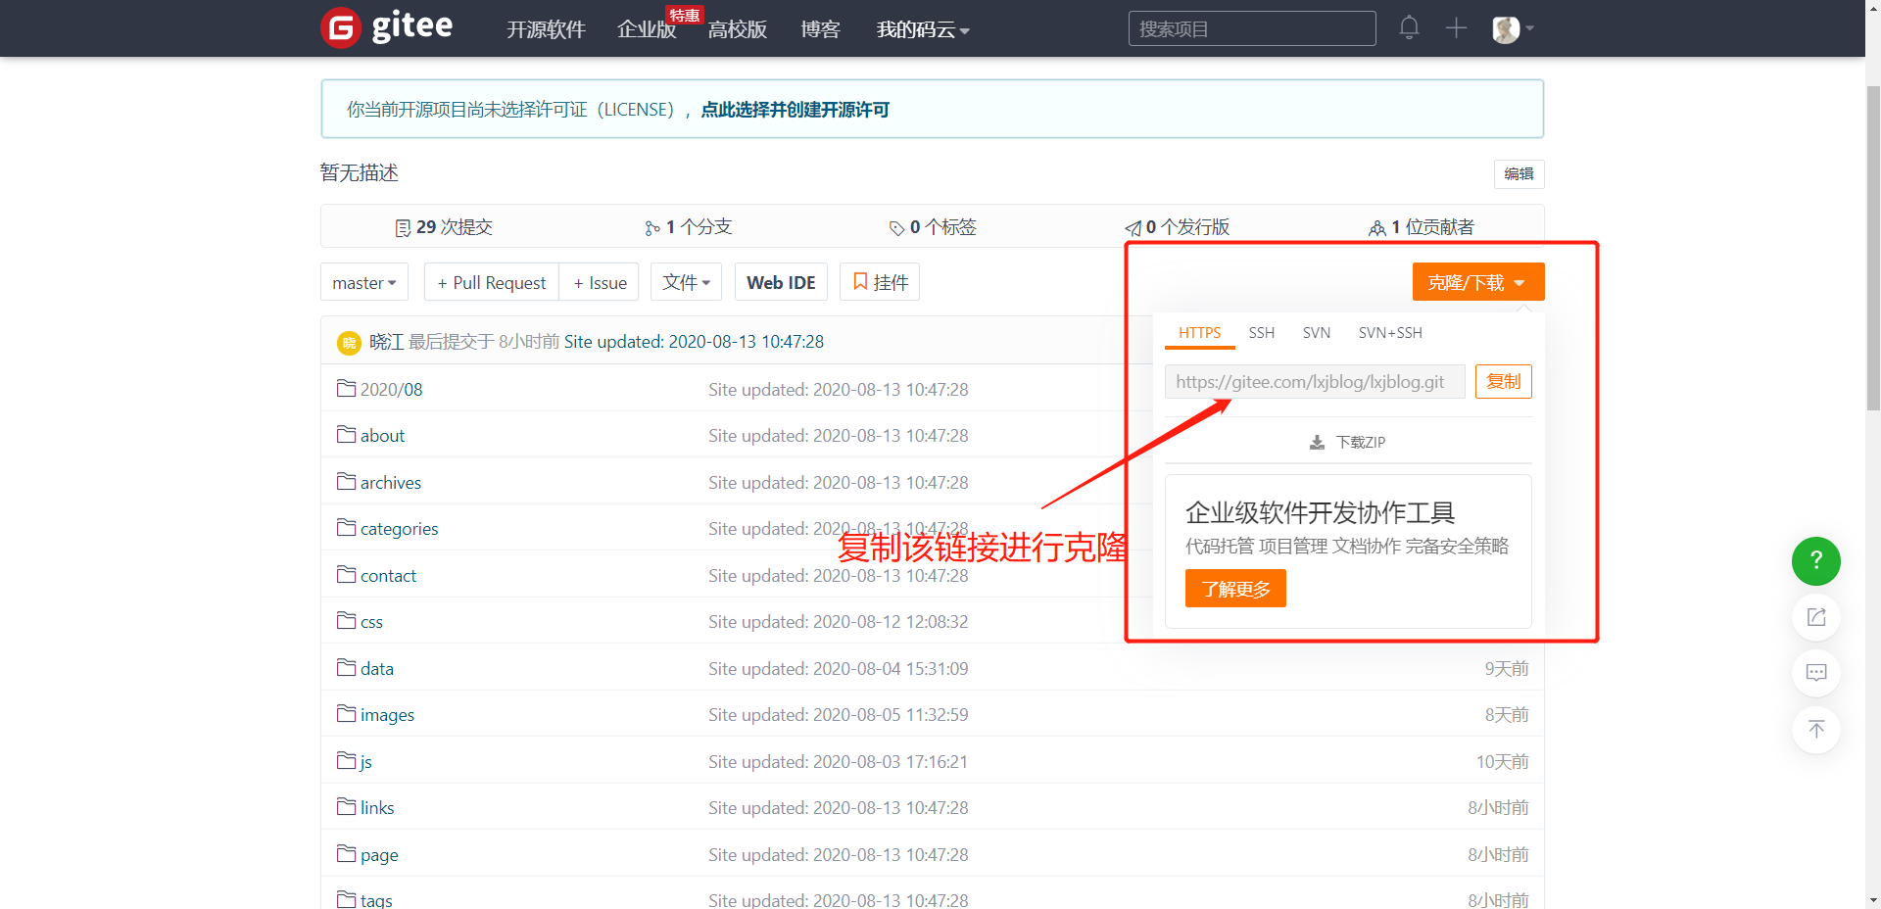Open the notifications bell icon
This screenshot has height=909, width=1881.
pos(1409,27)
